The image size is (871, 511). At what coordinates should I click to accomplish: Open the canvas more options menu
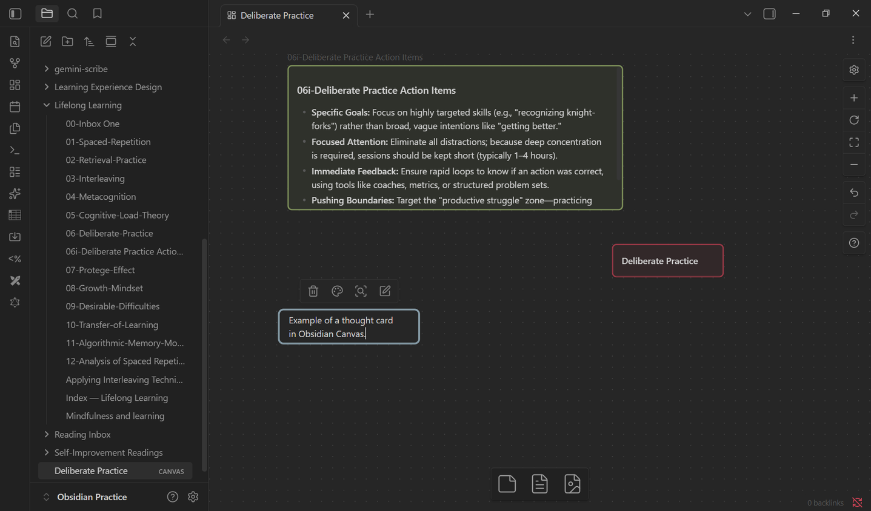[853, 40]
